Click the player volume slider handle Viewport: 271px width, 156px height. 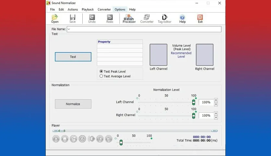click(121, 142)
